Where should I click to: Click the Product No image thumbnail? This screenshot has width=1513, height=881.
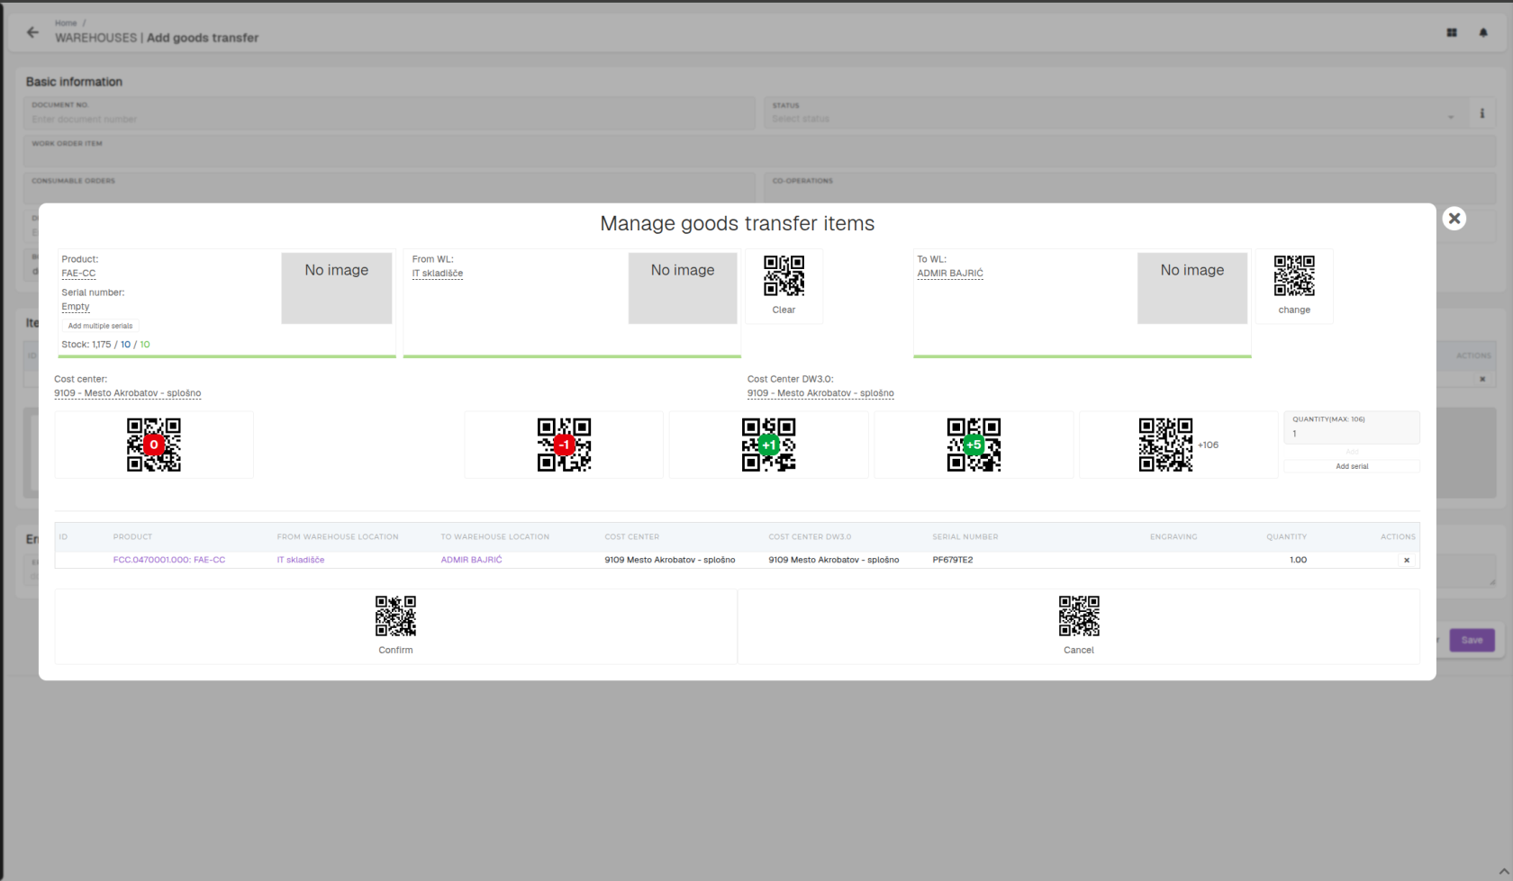click(x=337, y=288)
